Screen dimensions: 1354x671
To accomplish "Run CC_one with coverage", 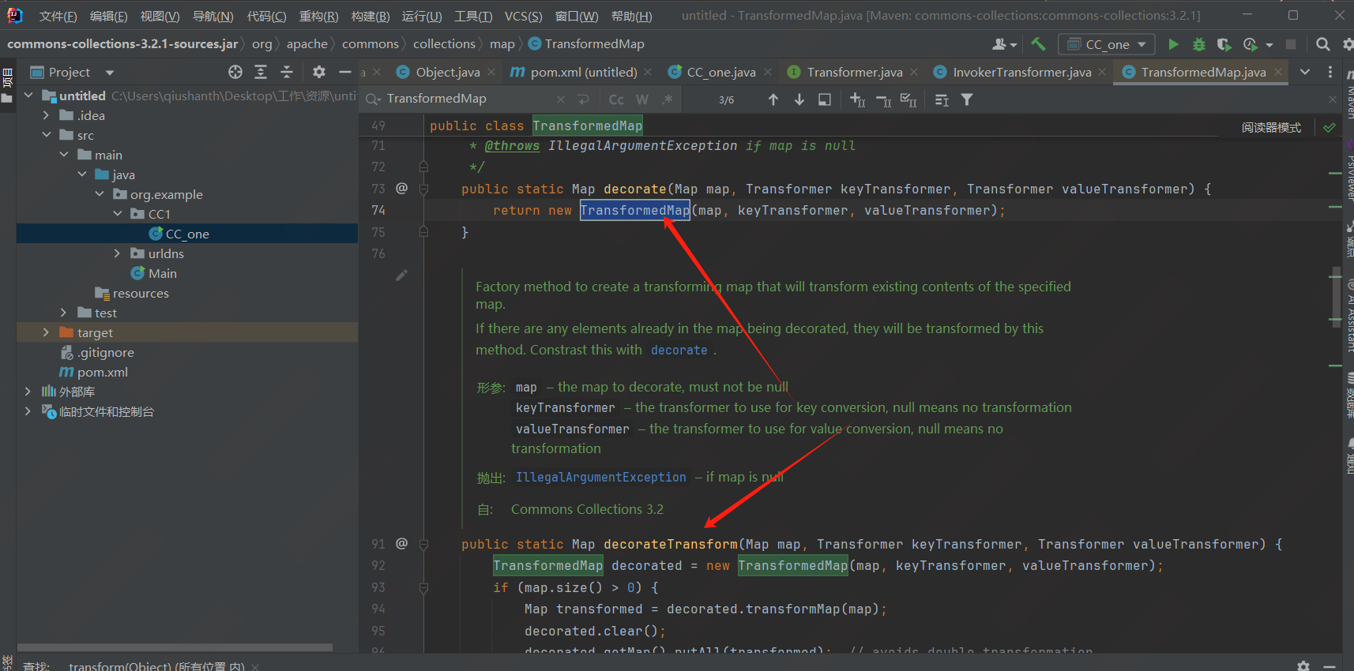I will [1224, 44].
